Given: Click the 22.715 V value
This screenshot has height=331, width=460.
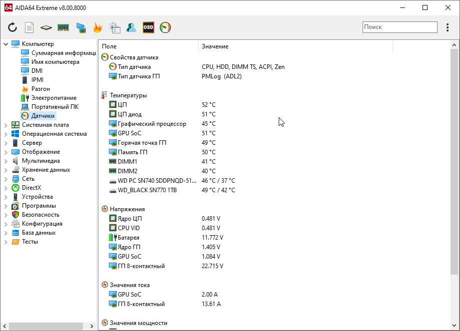Looking at the screenshot, I should 212,266.
